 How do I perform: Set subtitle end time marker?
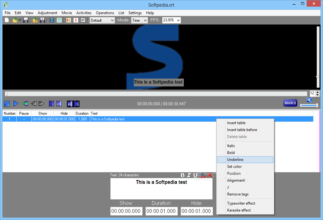76,104
